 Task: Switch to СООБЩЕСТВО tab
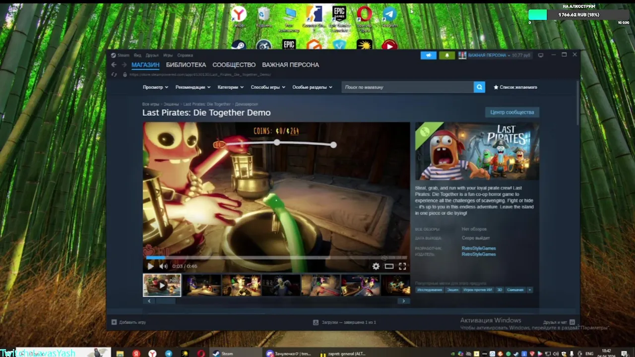[x=234, y=65]
